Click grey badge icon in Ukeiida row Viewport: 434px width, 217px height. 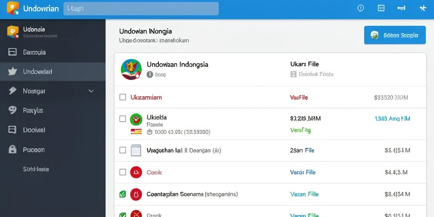[x=150, y=132]
